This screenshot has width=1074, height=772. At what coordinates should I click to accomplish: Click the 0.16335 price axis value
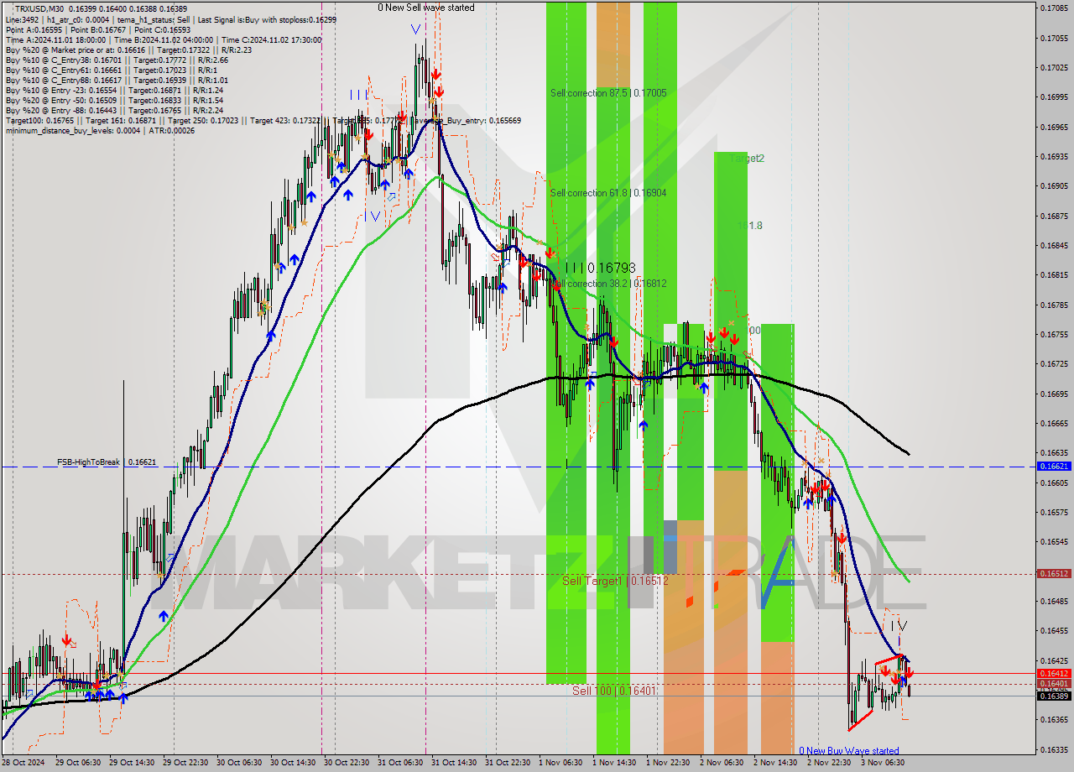[x=1054, y=749]
